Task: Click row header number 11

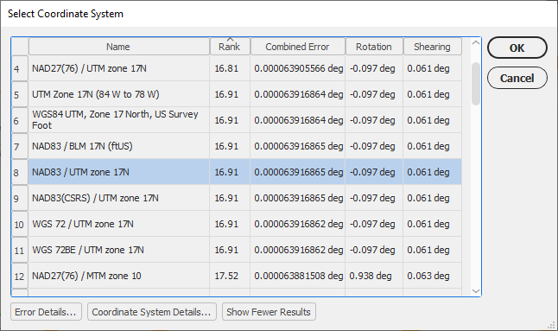Action: coord(20,251)
